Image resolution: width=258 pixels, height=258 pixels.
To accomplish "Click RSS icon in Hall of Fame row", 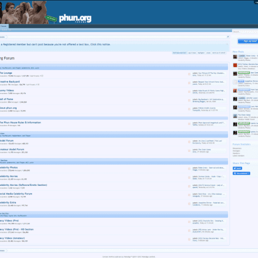I will [189, 100].
